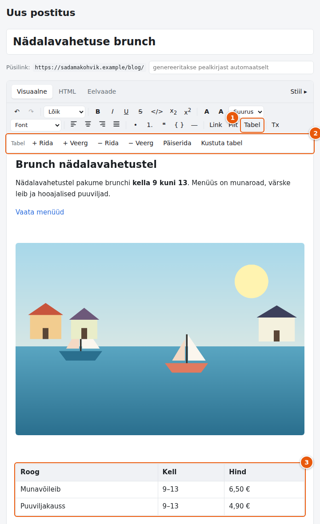Switch to the HTML tab
The width and height of the screenshot is (320, 524).
click(x=67, y=91)
